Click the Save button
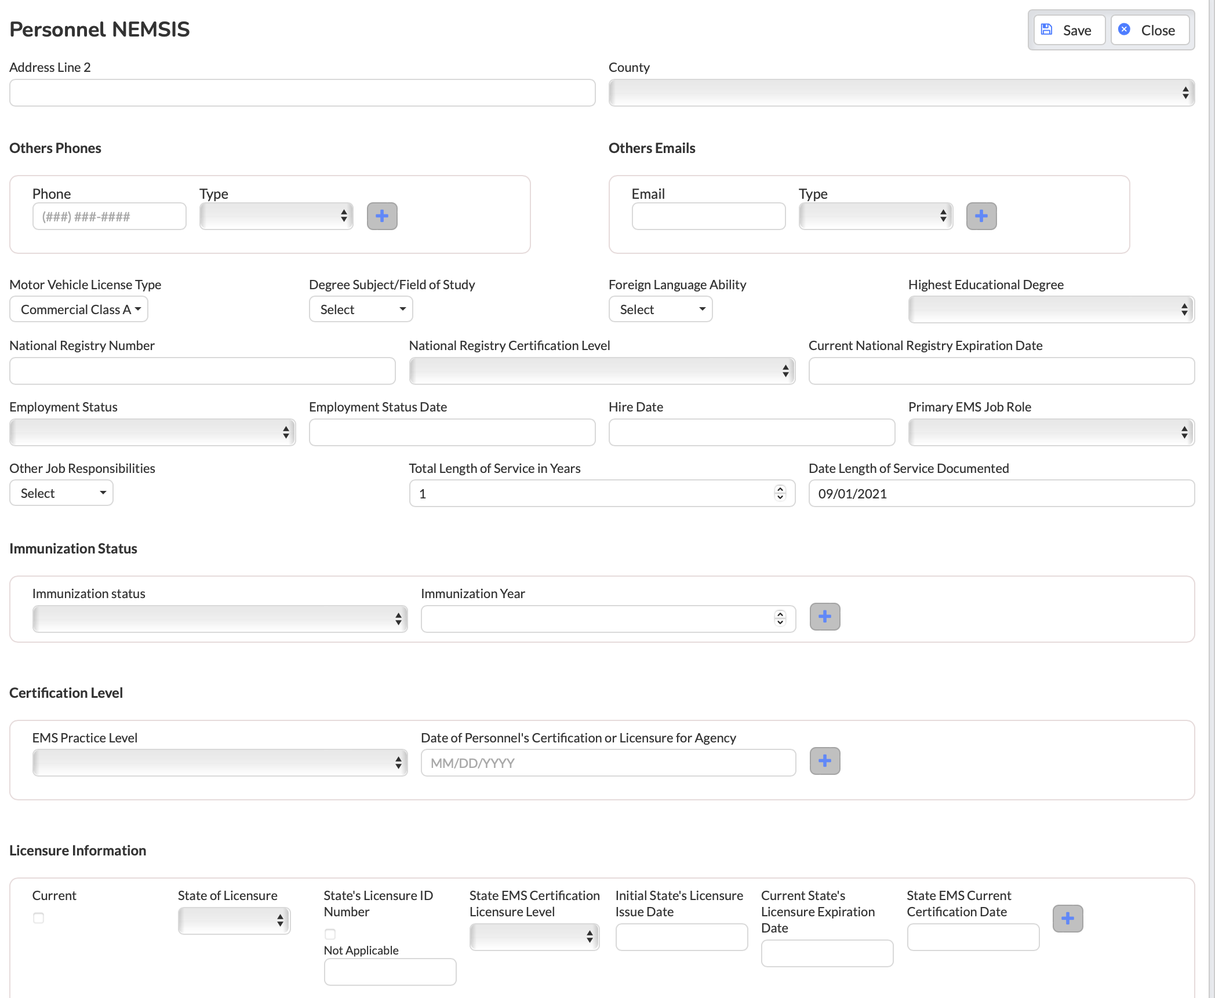The image size is (1215, 998). click(1068, 30)
